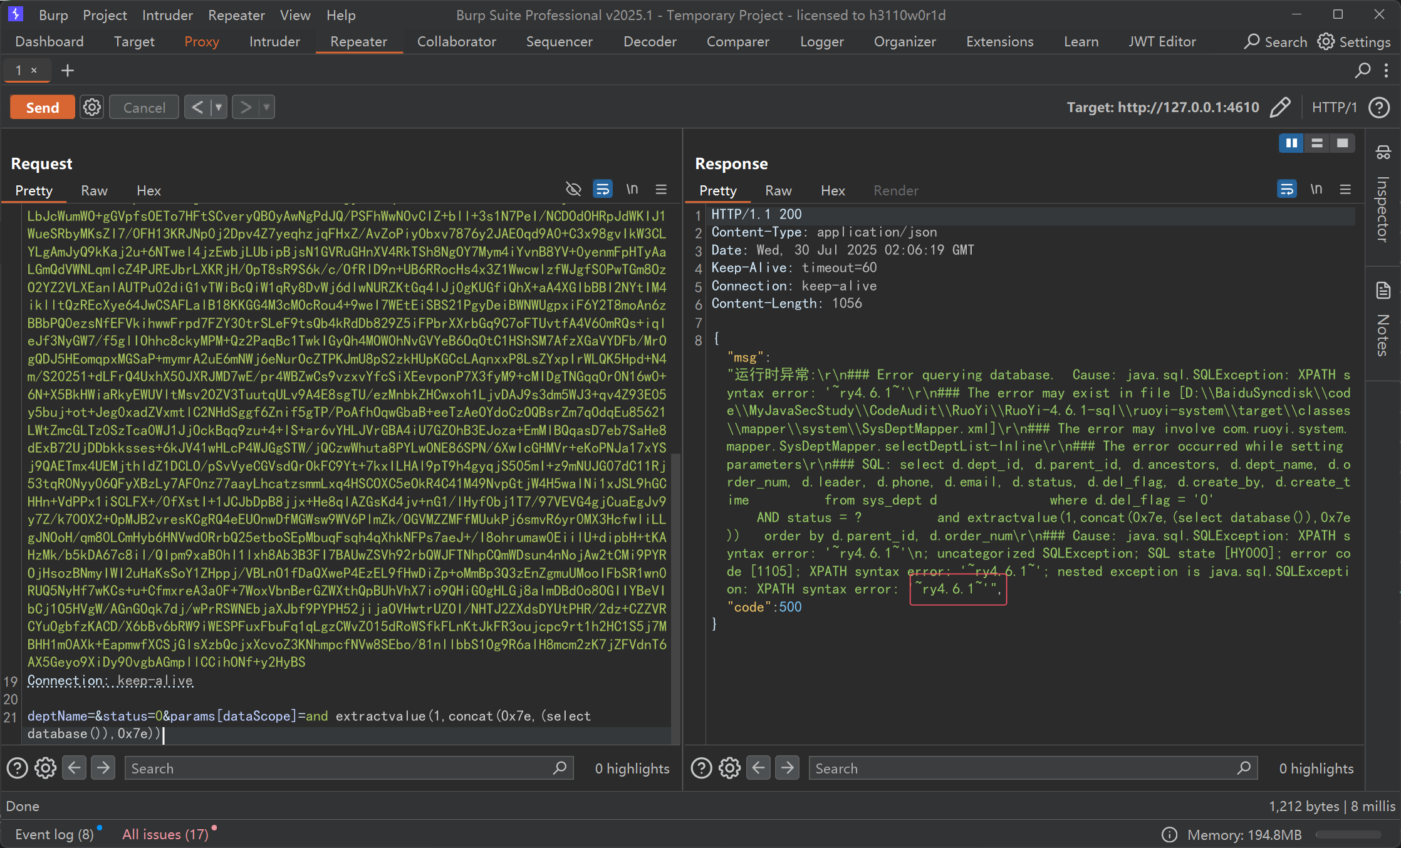The width and height of the screenshot is (1401, 848).
Task: Go to the next request in history
Action: (x=246, y=107)
